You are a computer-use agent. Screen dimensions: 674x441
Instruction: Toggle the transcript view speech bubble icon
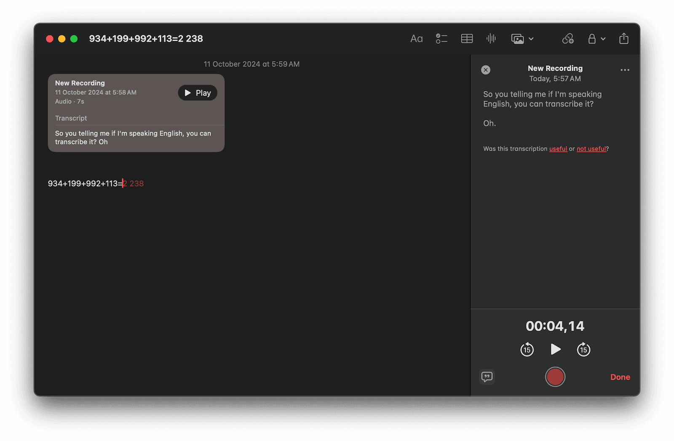pos(487,377)
